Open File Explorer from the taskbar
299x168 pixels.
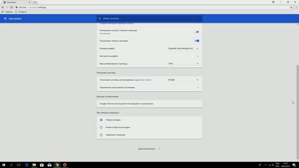(x=34, y=165)
